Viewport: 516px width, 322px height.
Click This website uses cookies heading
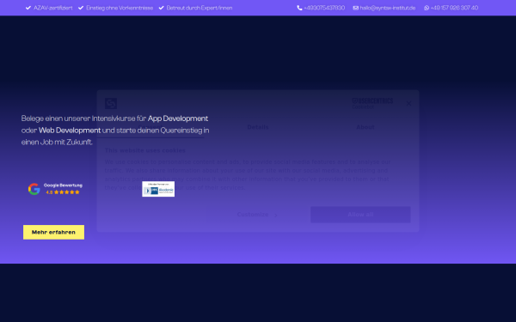pyautogui.click(x=145, y=150)
